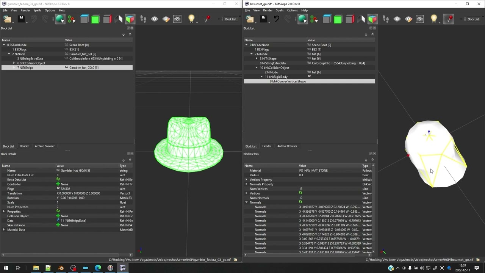Select object picking mode in gambler_fedora window
The width and height of the screenshot is (485, 273).
pos(60,19)
